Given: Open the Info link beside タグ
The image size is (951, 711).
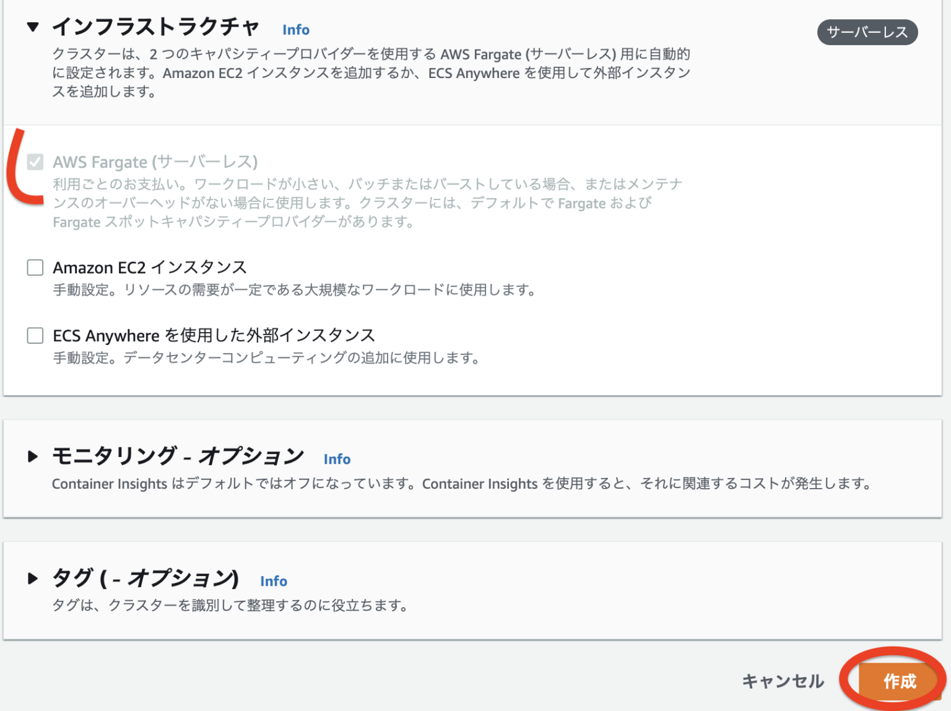Looking at the screenshot, I should point(274,581).
